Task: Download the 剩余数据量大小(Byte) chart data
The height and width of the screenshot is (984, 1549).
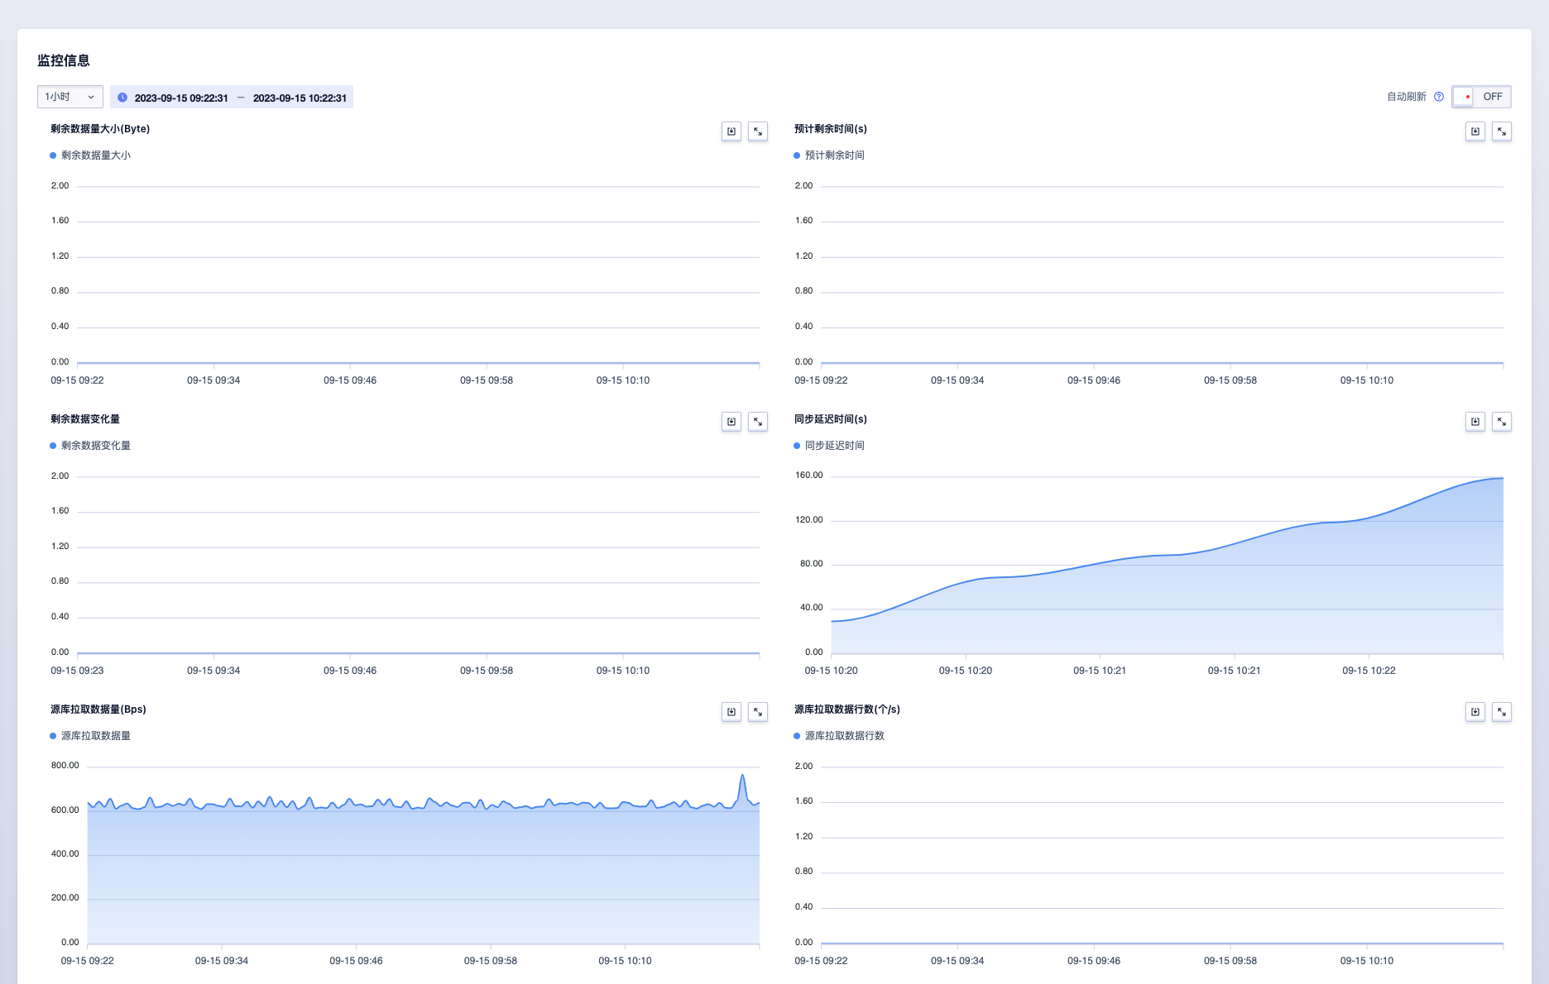Action: click(x=731, y=131)
